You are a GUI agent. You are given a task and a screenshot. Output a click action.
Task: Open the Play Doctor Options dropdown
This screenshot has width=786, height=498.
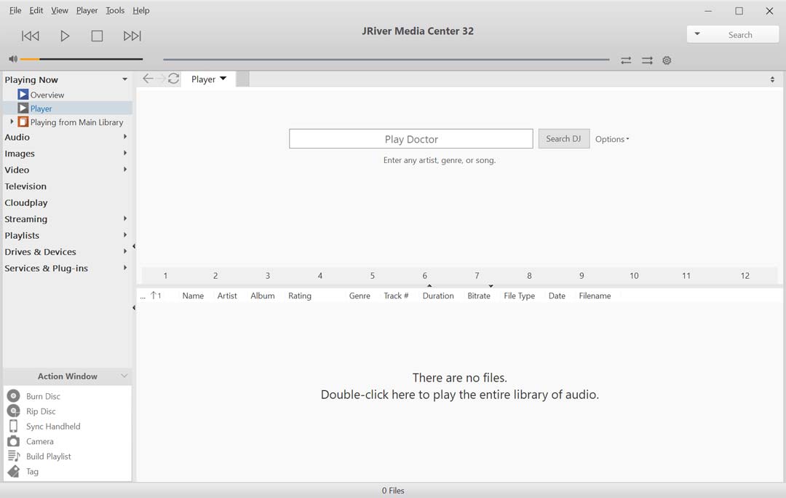(612, 139)
